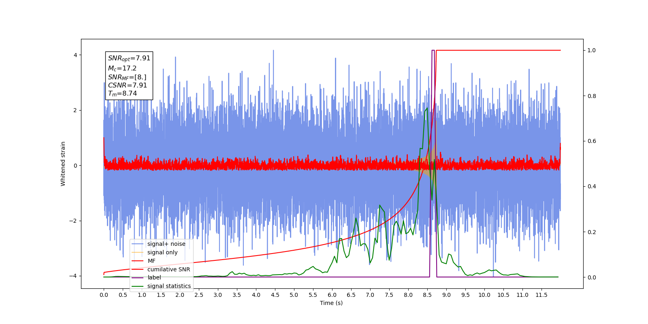Viewport: 648px width, 324px height.
Task: Click the −4 tick on the strain axis
Action: 73,276
